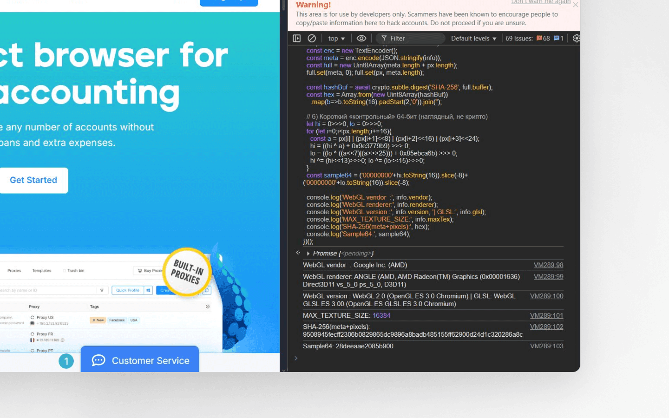Screen dimensions: 669x418
Task: Click the shopping cart Buy Proxies icon
Action: 140,271
